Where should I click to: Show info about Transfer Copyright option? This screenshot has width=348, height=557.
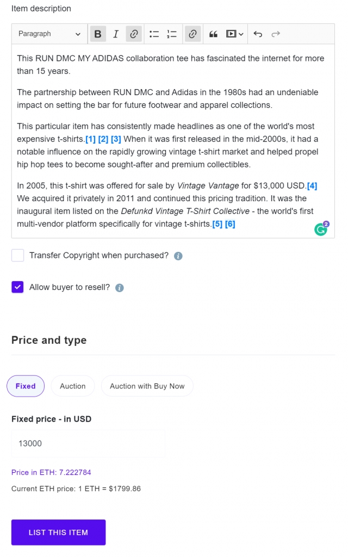point(178,256)
